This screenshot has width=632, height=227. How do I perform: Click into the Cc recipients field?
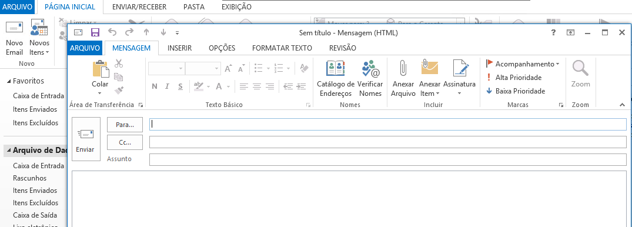click(388, 142)
